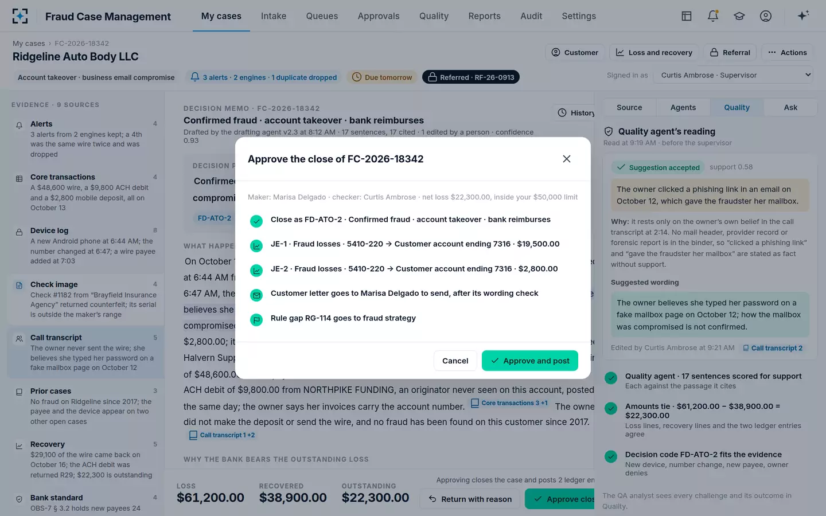Open the Recovery evidence source
The height and width of the screenshot is (516, 826).
(x=86, y=459)
